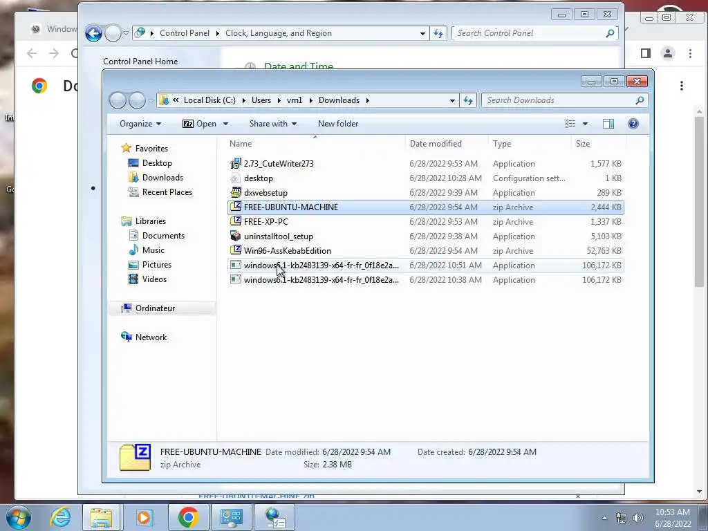Select Ordinateur in the navigation pane
This screenshot has height=531, width=708.
click(155, 308)
